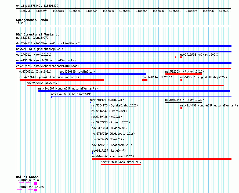This screenshot has height=193, width=239.
Task: Click the DGV Structural Variants track title
Action: [x=38, y=34]
